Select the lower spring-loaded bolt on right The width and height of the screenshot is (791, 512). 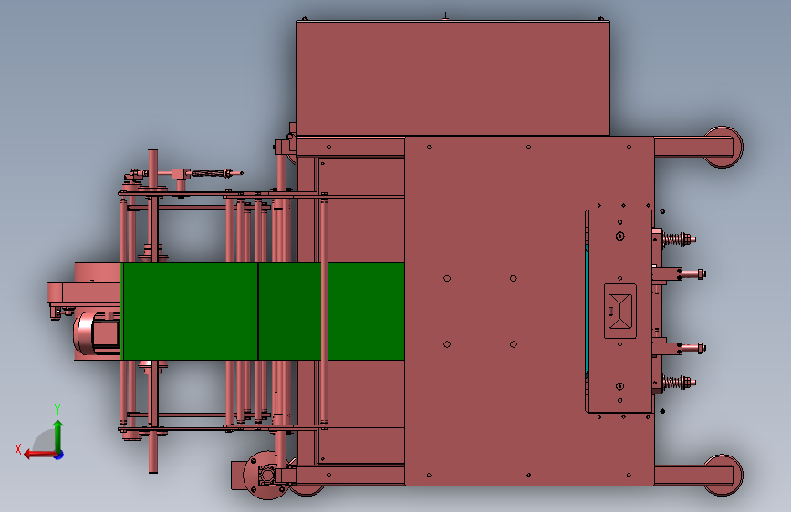[x=679, y=383]
